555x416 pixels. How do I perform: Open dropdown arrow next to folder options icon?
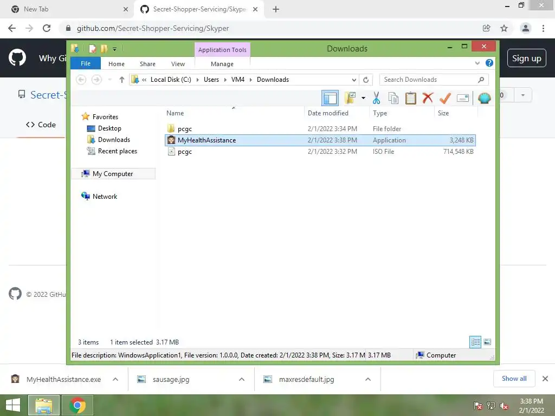pyautogui.click(x=364, y=98)
